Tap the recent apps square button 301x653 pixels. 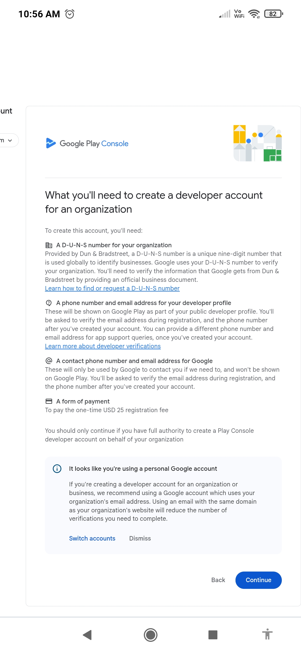click(213, 635)
